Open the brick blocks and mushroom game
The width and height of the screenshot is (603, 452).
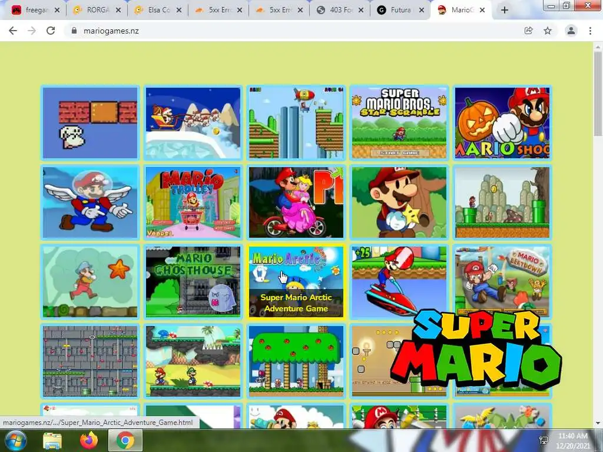pos(90,122)
